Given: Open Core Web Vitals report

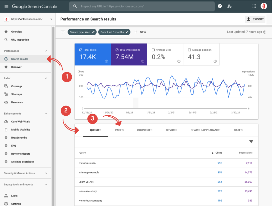Looking at the screenshot, I should pyautogui.click(x=20, y=122).
